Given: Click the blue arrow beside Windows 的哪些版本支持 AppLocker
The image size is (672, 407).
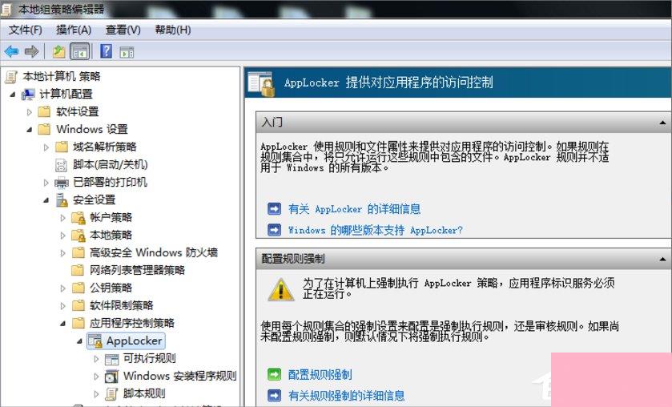Looking at the screenshot, I should (x=274, y=230).
